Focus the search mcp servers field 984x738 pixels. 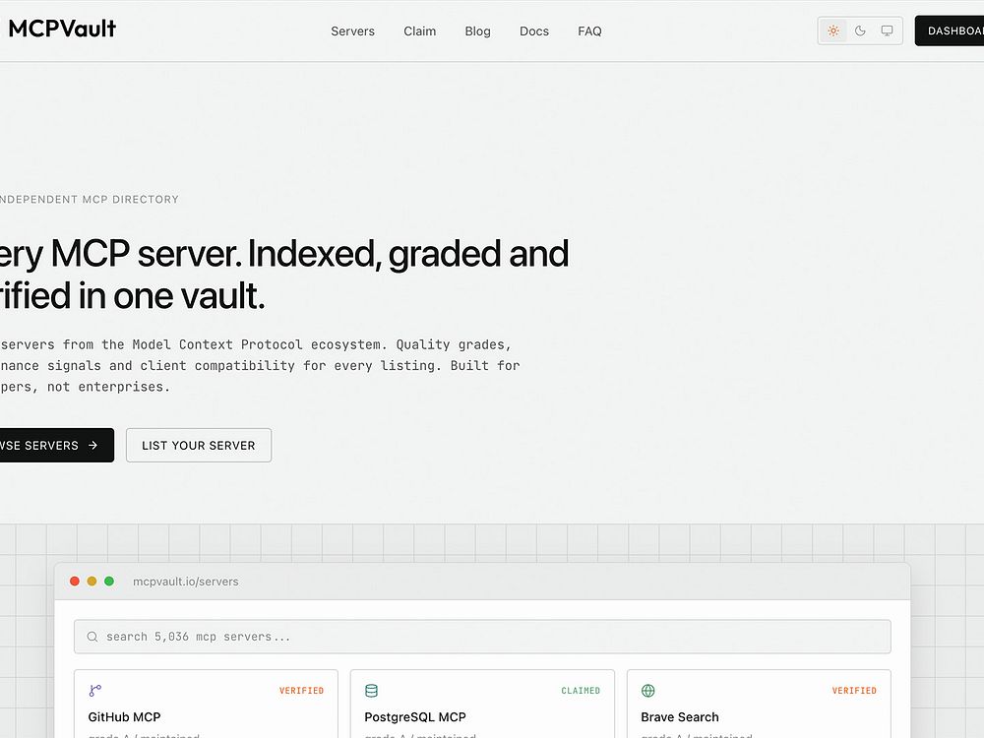(482, 637)
